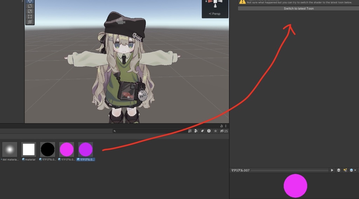Click the pink material preview sphere
Viewport: 359px width, 199px height.
click(295, 186)
